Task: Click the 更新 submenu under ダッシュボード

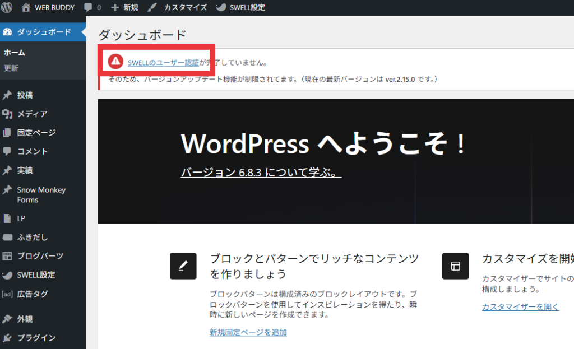Action: [11, 68]
